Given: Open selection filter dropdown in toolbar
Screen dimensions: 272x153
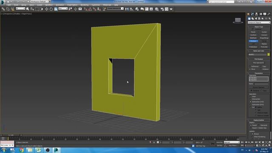Looking at the screenshot, I should click(20, 8).
